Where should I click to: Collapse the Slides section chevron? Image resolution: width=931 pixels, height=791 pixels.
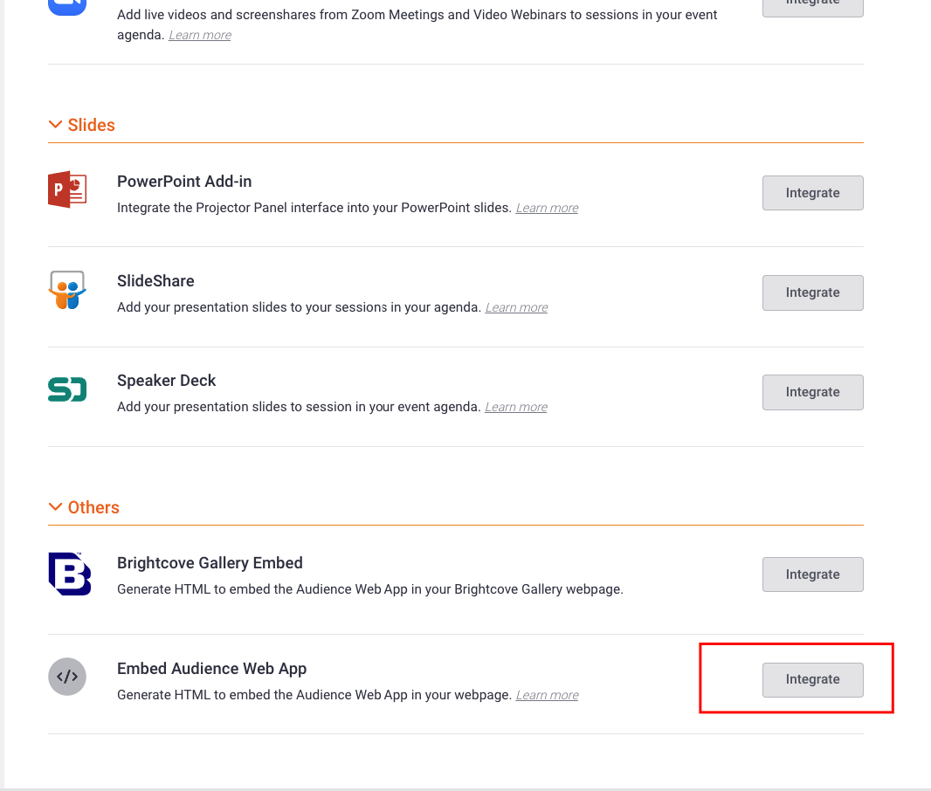55,125
